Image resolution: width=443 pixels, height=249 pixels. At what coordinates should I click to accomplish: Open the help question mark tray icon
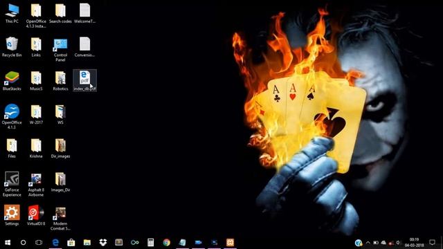pyautogui.click(x=359, y=243)
